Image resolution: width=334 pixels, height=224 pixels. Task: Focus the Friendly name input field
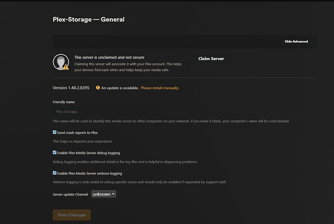tap(174, 112)
